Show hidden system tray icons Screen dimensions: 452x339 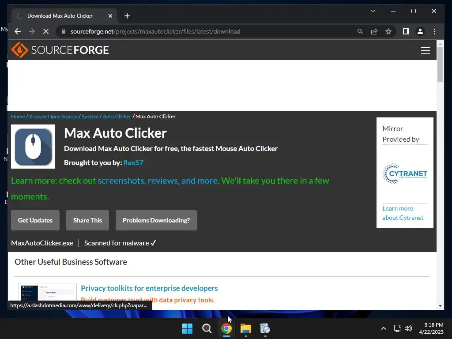384,328
